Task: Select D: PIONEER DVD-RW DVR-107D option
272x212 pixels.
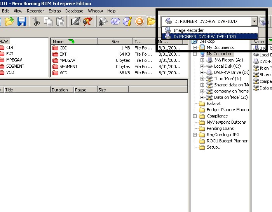Action: click(210, 37)
